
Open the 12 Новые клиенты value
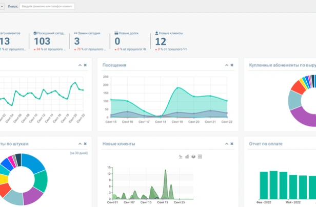[x=161, y=41]
